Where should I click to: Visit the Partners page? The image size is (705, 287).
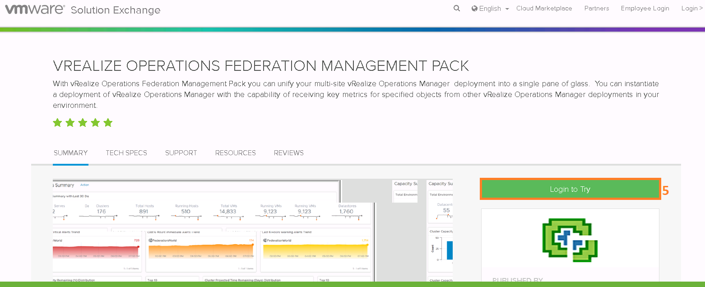point(596,8)
